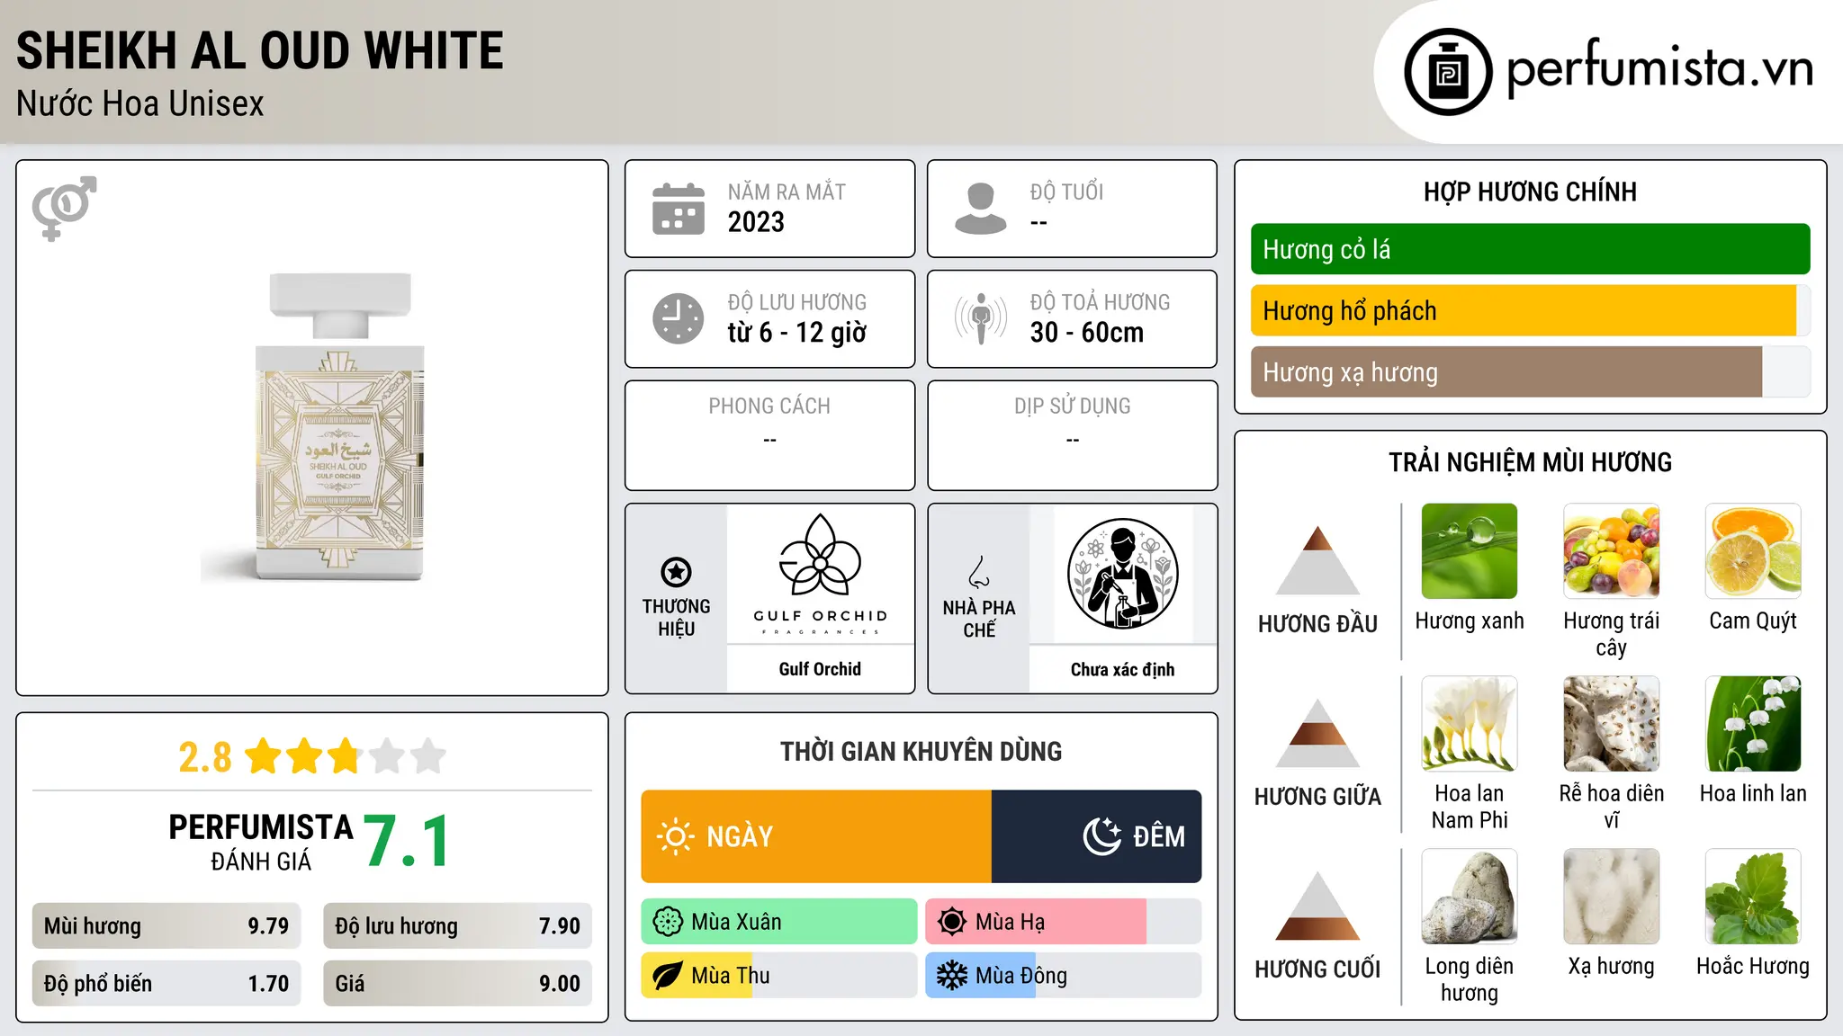Click the perfumer silhouette icon

click(x=1122, y=574)
